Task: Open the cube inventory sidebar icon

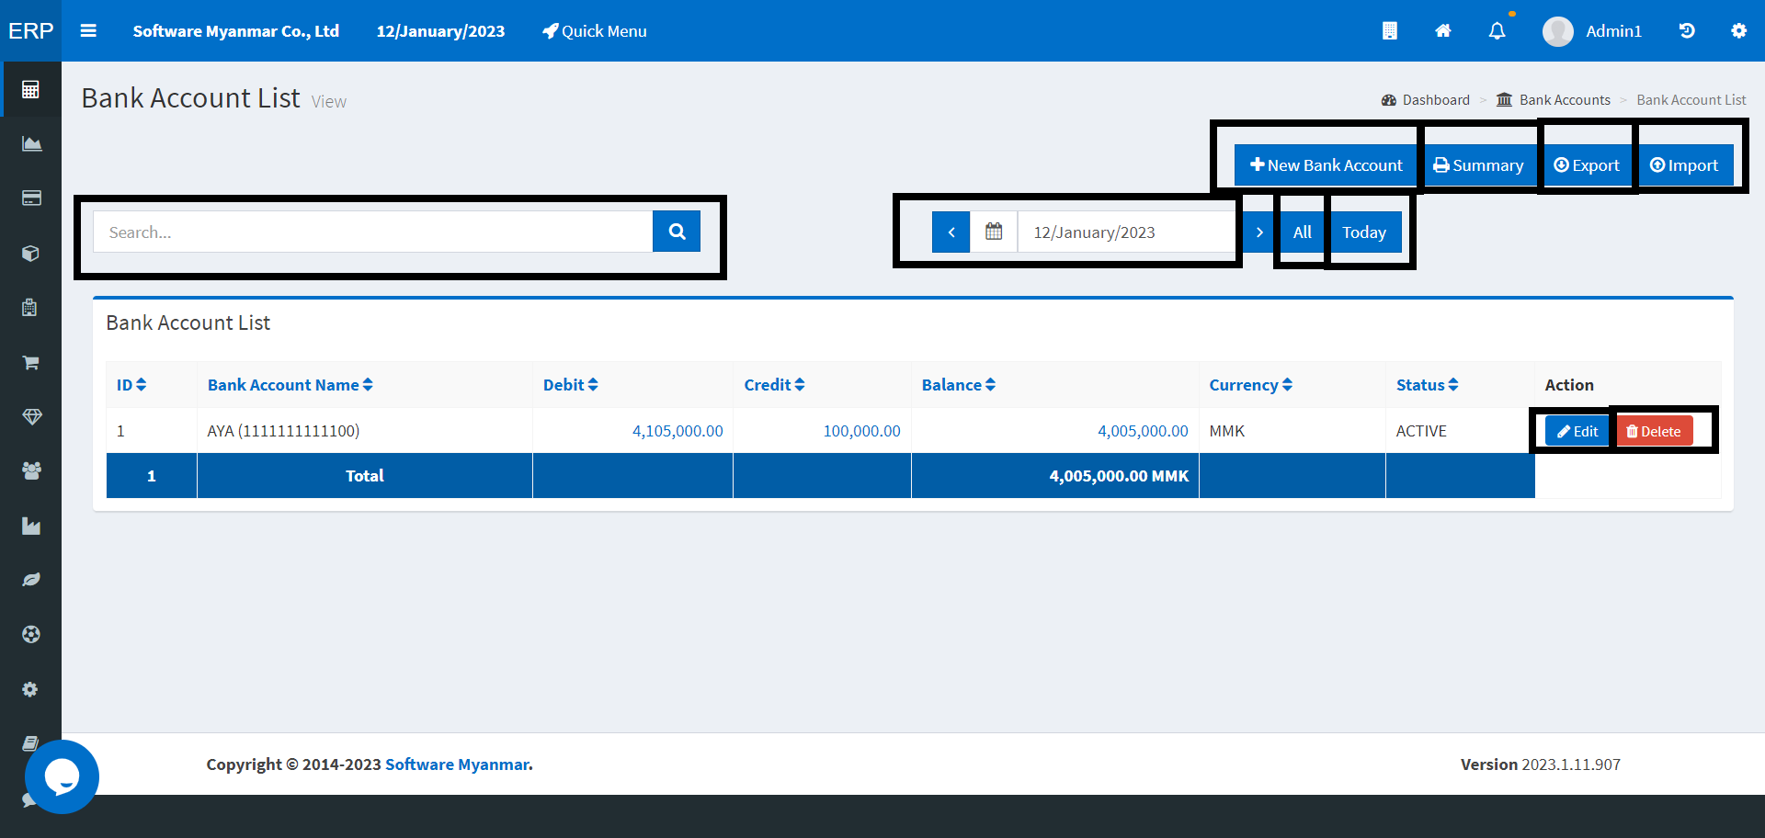Action: (30, 253)
